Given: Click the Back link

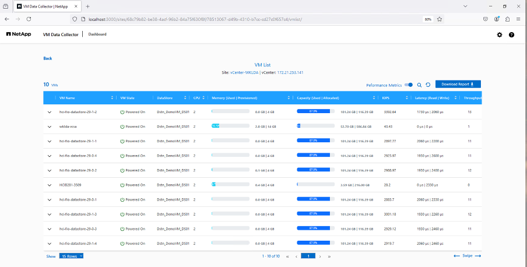Looking at the screenshot, I should [x=48, y=58].
